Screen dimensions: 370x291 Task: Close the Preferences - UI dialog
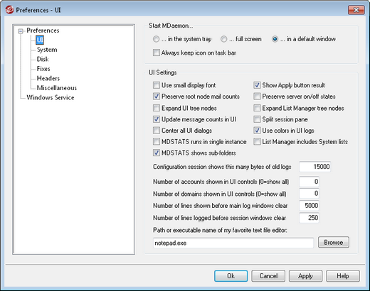tap(356, 10)
